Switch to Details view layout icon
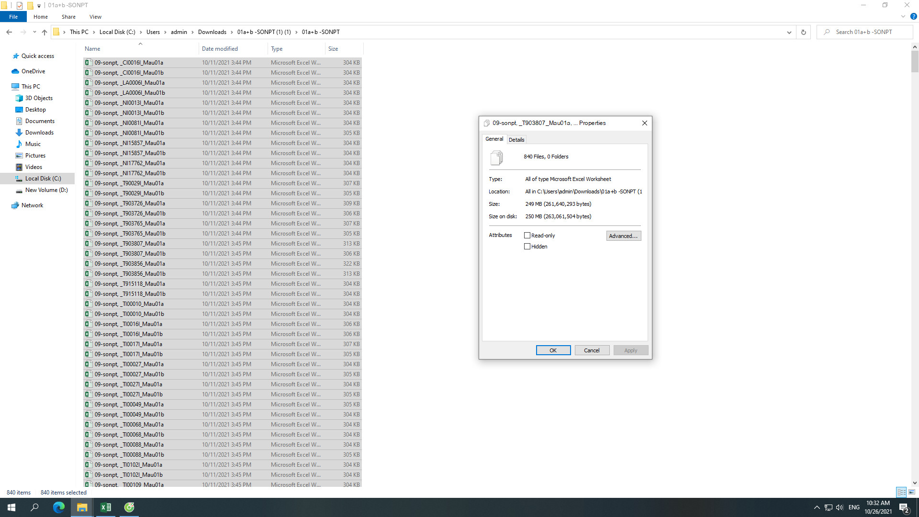The width and height of the screenshot is (919, 517). (x=901, y=492)
